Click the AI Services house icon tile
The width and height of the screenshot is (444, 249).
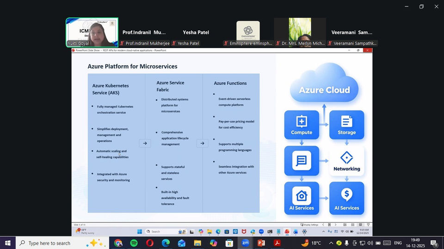coord(302,198)
